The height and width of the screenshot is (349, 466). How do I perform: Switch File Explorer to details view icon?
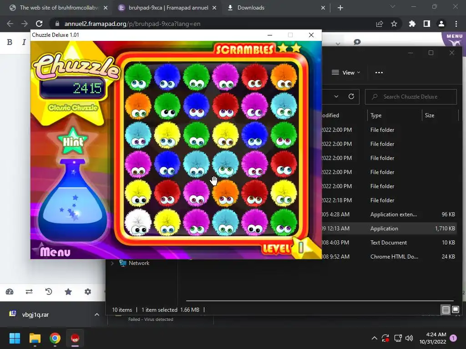(446, 310)
